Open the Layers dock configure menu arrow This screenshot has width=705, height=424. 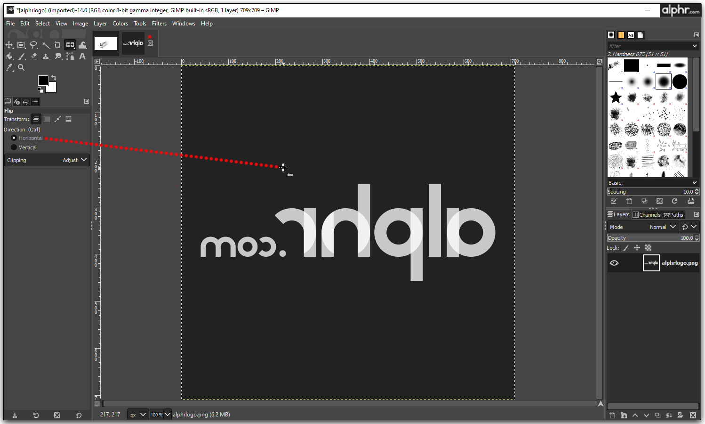tap(697, 214)
